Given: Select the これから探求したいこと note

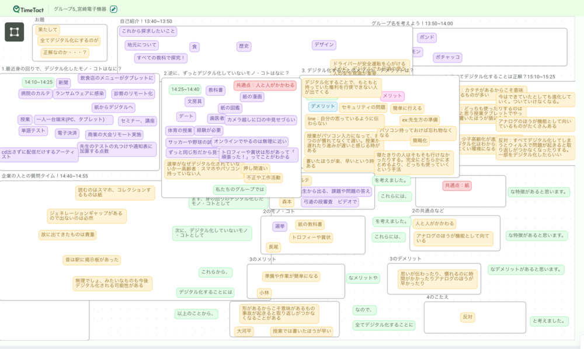Looking at the screenshot, I should point(148,32).
